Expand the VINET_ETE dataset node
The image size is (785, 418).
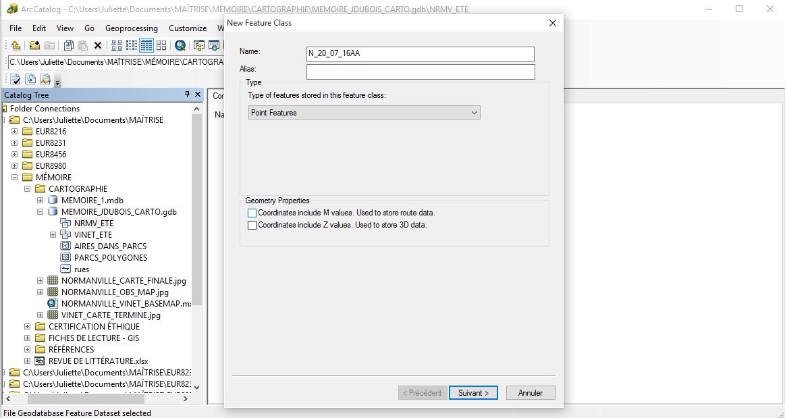(x=53, y=235)
